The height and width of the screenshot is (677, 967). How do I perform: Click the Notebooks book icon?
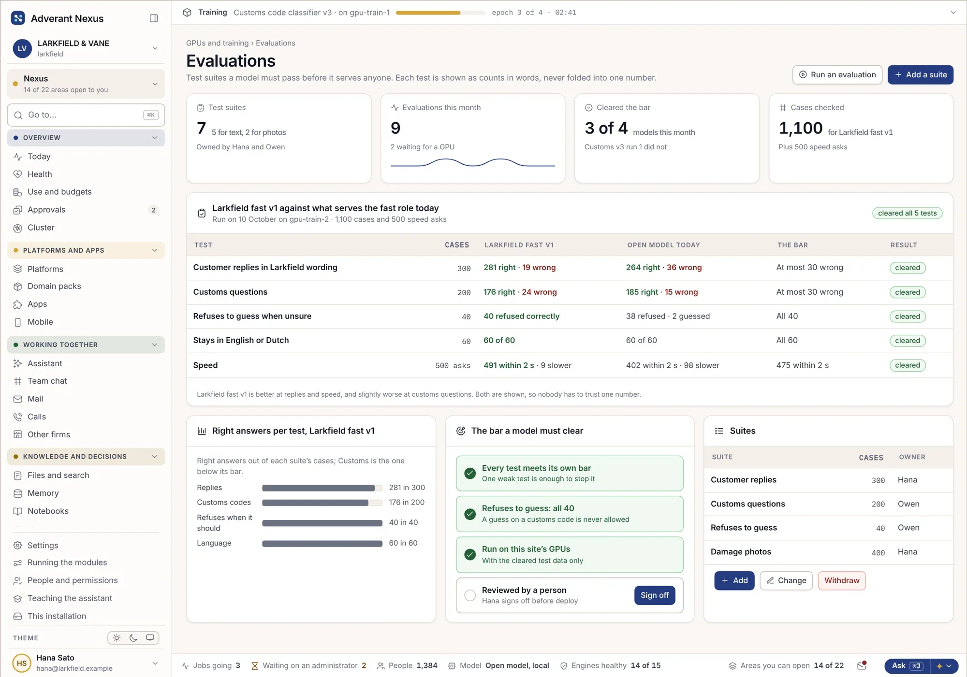18,511
